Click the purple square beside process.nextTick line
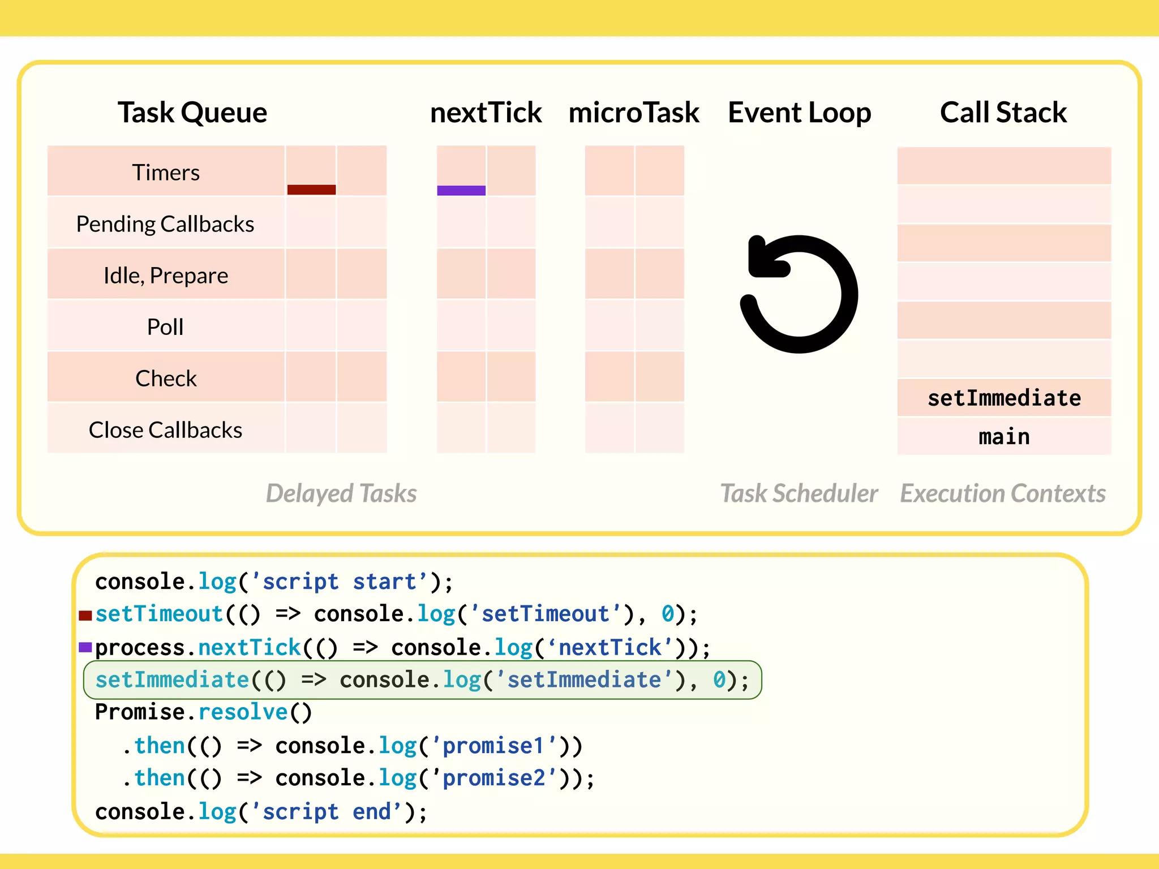The height and width of the screenshot is (869, 1159). [85, 647]
